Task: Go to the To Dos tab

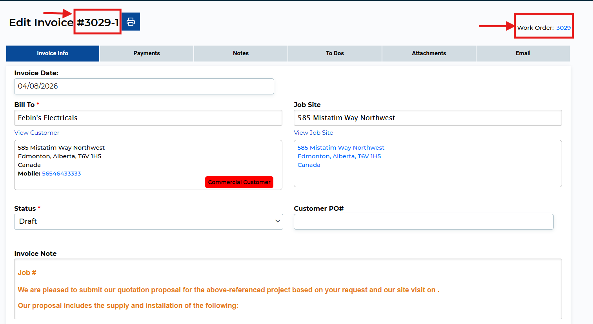Action: [x=335, y=53]
